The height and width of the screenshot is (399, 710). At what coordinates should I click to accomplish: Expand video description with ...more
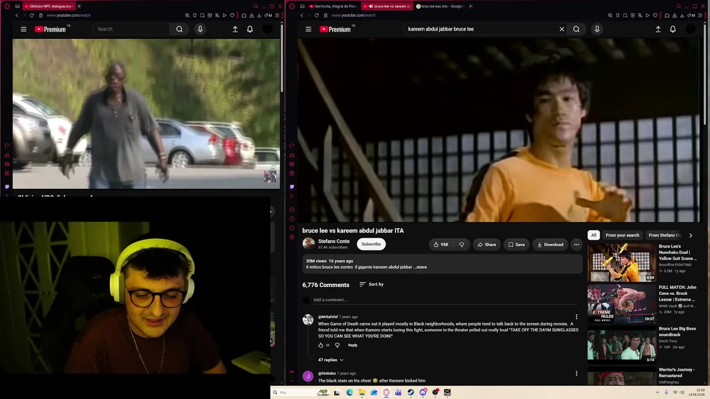point(420,267)
